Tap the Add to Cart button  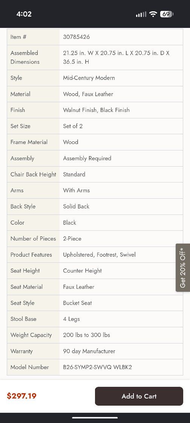pyautogui.click(x=139, y=396)
